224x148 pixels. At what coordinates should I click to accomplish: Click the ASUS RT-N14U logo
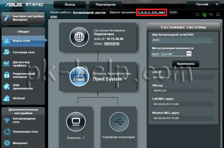[24, 4]
